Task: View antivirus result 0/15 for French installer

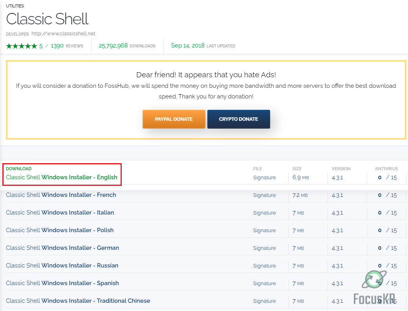Action: (x=387, y=195)
